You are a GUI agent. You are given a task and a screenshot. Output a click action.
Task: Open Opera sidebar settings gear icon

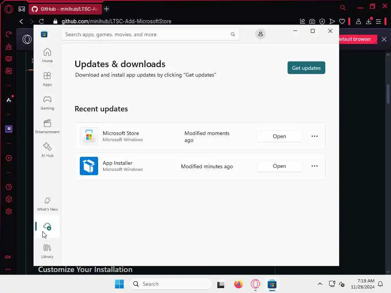click(9, 211)
